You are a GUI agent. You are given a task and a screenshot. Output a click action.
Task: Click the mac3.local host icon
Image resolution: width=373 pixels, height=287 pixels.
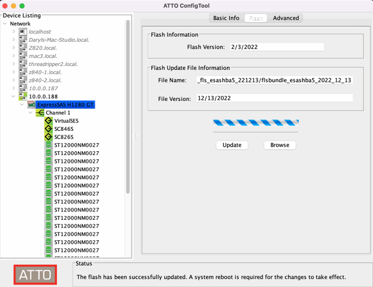[23, 56]
